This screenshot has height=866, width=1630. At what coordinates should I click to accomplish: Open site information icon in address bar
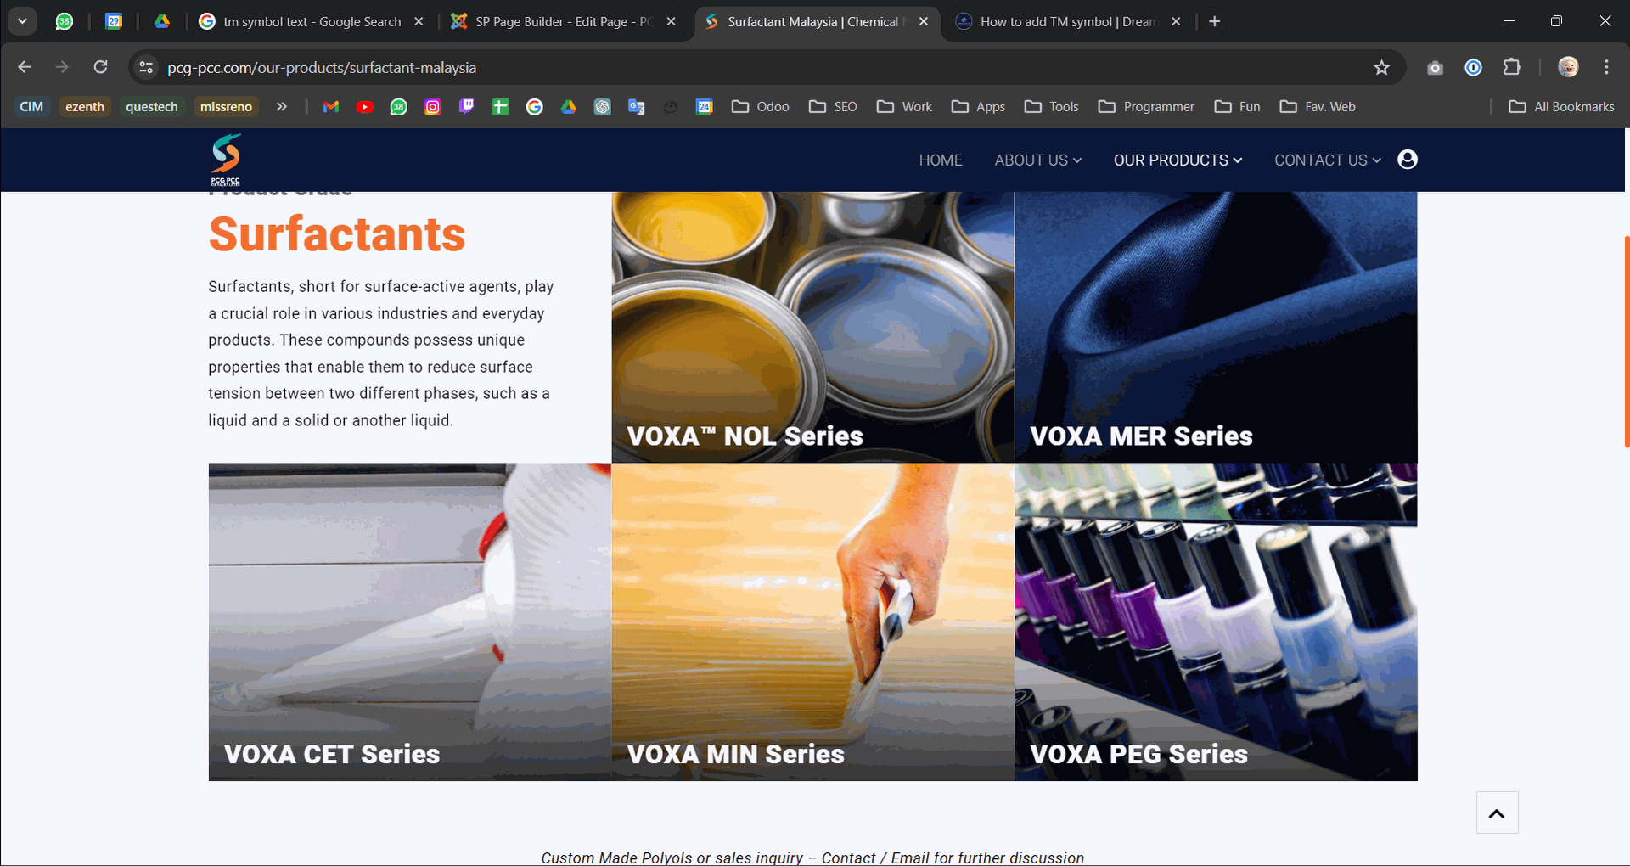pos(146,67)
